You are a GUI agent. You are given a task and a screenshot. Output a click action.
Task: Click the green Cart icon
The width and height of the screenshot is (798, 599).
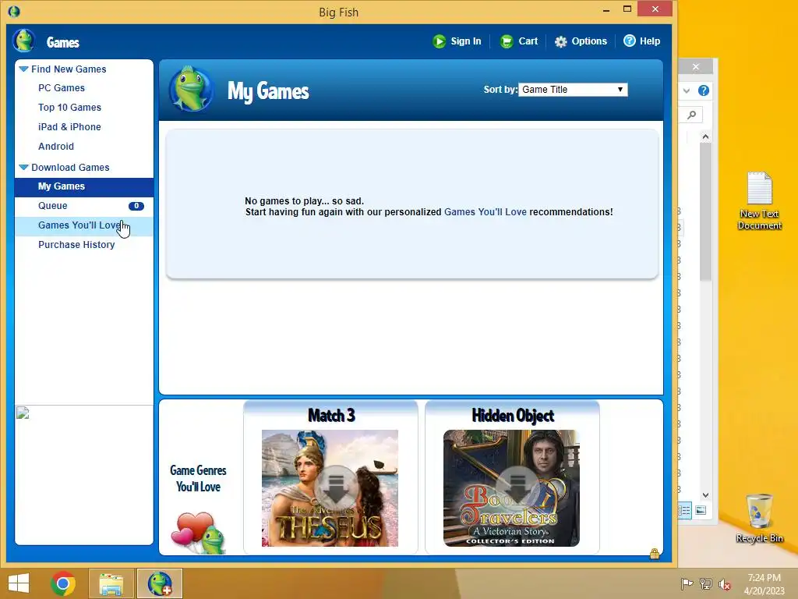[x=507, y=41]
